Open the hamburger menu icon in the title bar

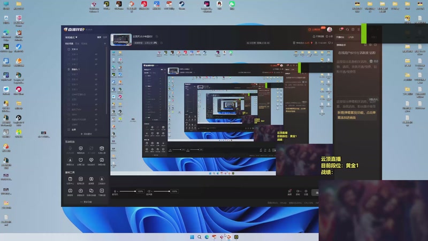tap(358, 29)
